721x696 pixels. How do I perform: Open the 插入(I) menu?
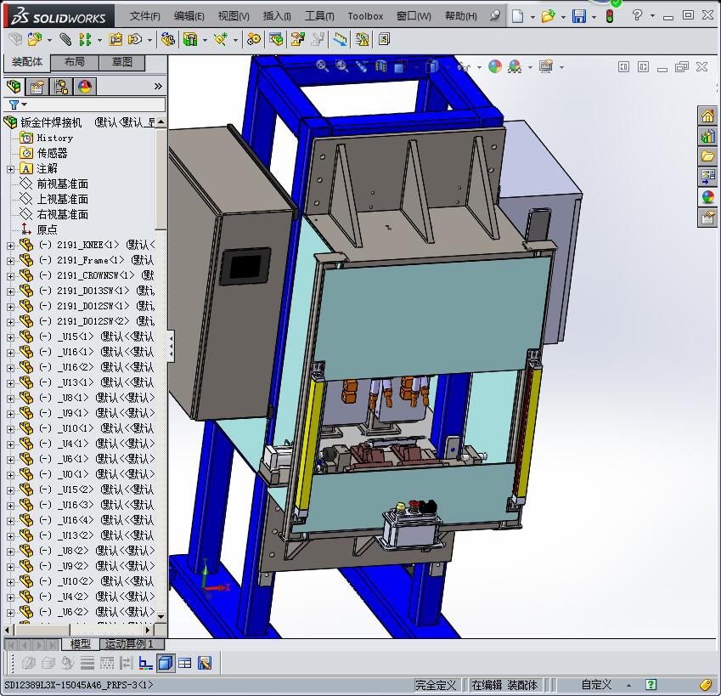277,16
